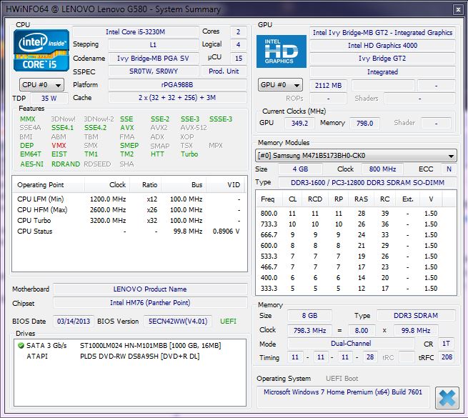
Task: Click the Memory Clock 798.3 MHz field
Action: 309,331
